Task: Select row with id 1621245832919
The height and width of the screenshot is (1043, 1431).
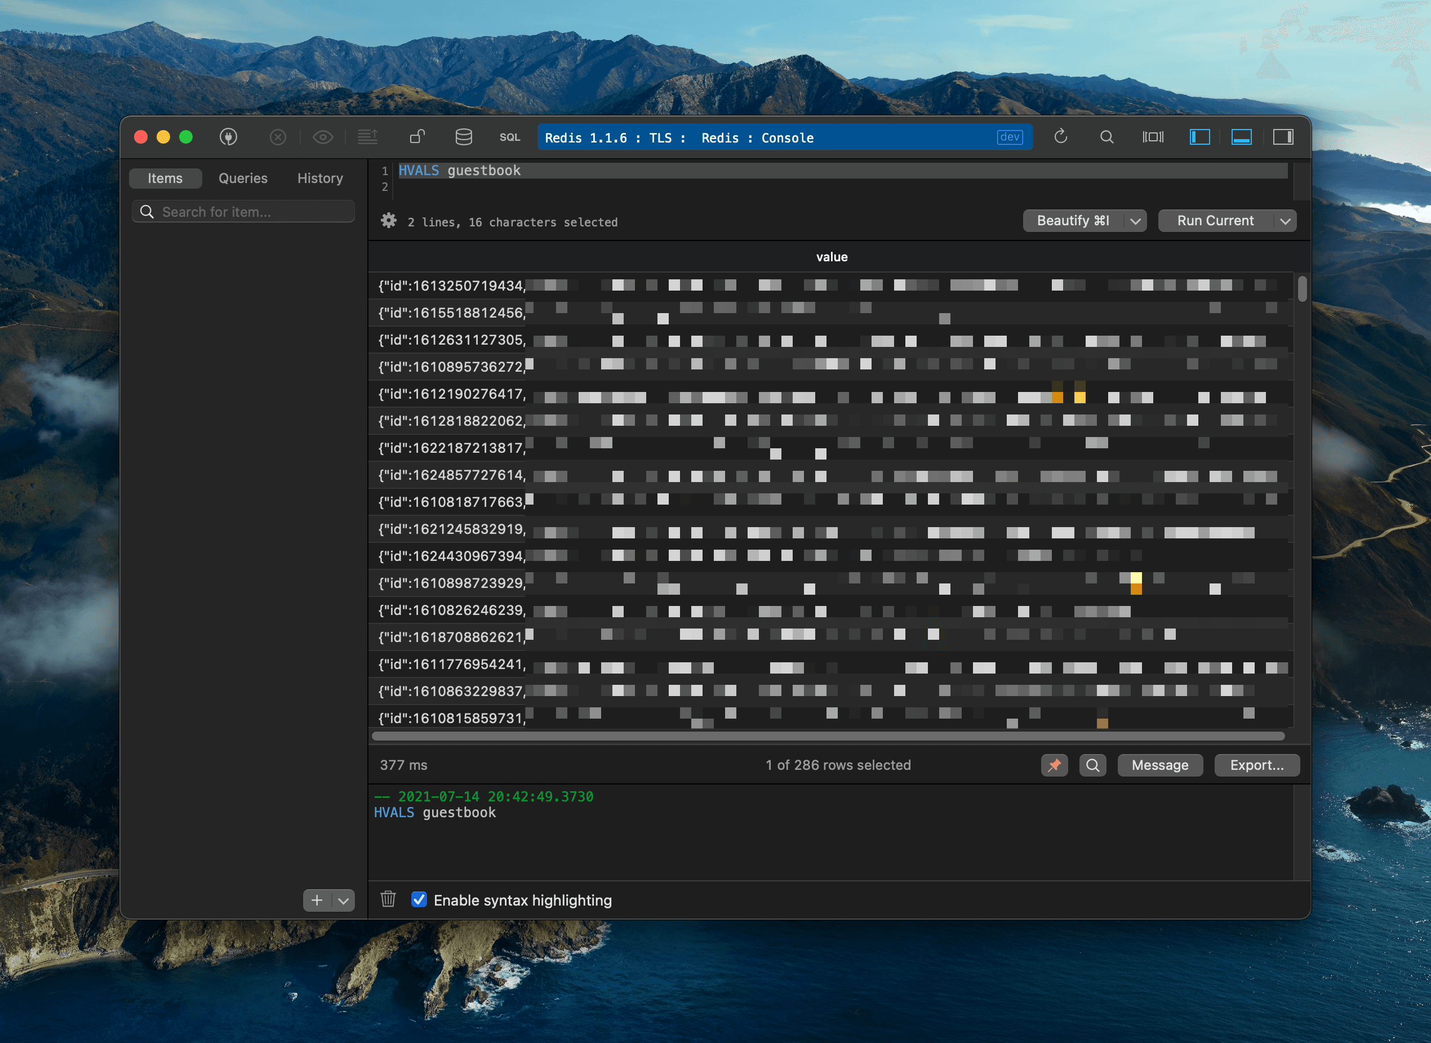Action: pyautogui.click(x=830, y=529)
